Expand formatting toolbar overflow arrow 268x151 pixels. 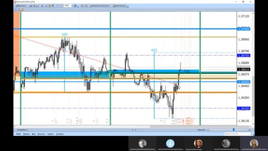128,7
